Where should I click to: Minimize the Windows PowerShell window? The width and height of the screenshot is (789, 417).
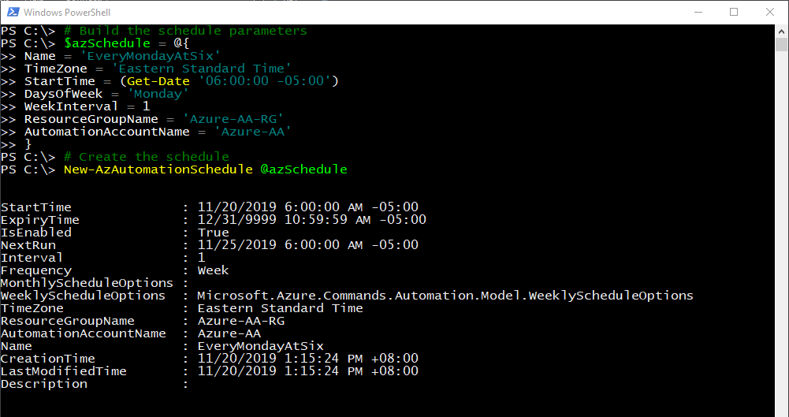pyautogui.click(x=698, y=12)
